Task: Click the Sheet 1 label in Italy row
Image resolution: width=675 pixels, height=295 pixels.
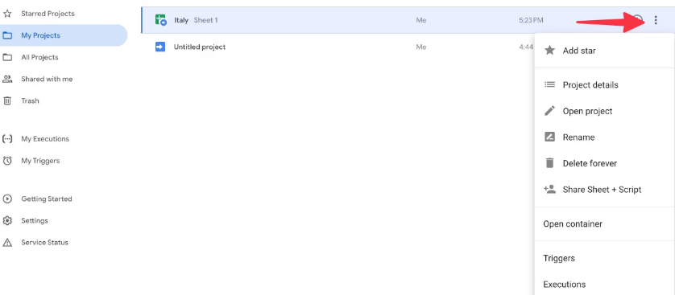Action: [205, 20]
